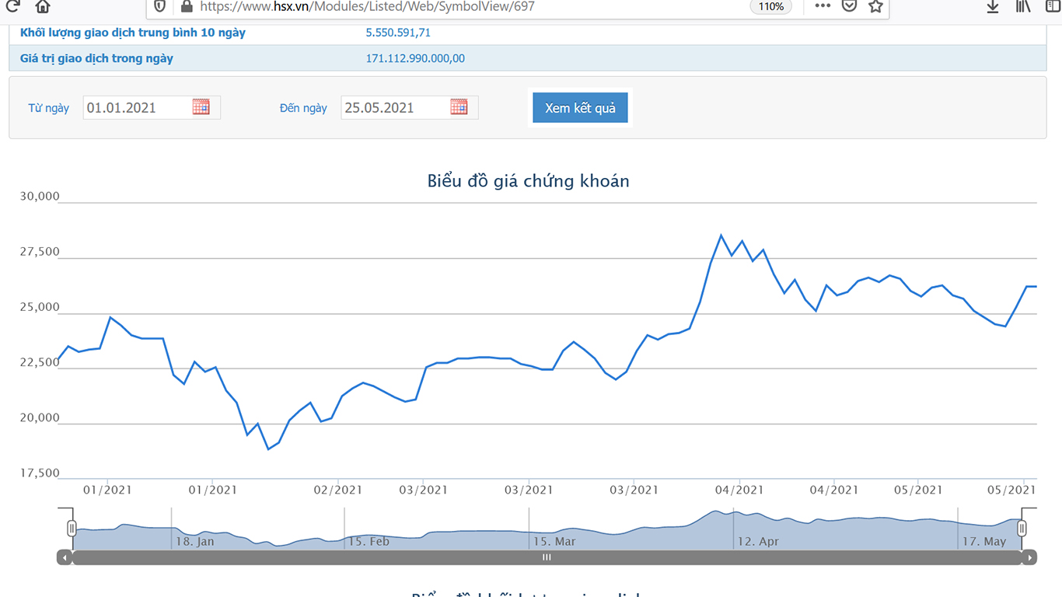The height and width of the screenshot is (597, 1062).
Task: Reset the 110% zoom level badge
Action: coord(771,6)
